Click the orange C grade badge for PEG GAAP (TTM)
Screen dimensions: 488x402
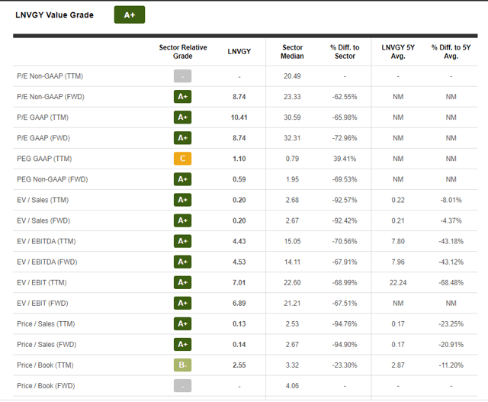click(x=182, y=159)
